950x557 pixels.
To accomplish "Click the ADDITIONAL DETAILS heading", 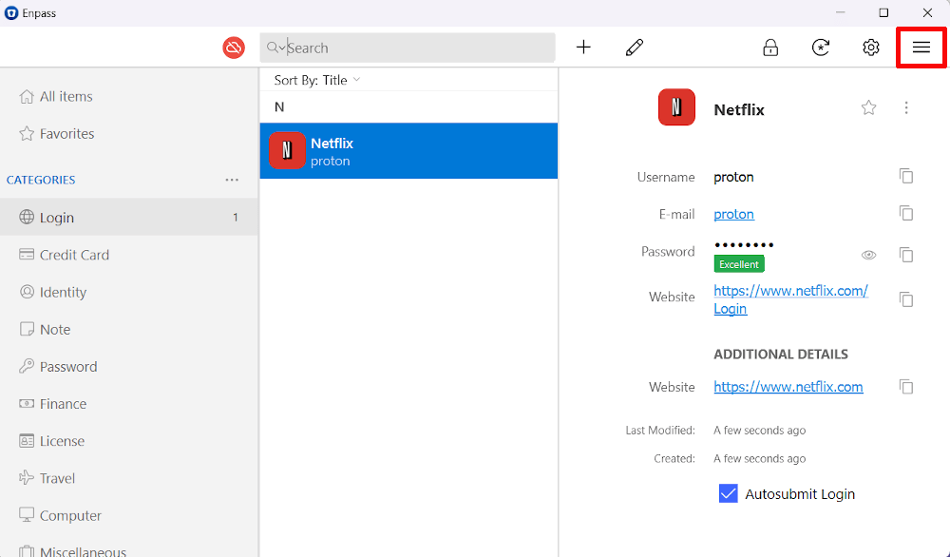I will [x=780, y=354].
